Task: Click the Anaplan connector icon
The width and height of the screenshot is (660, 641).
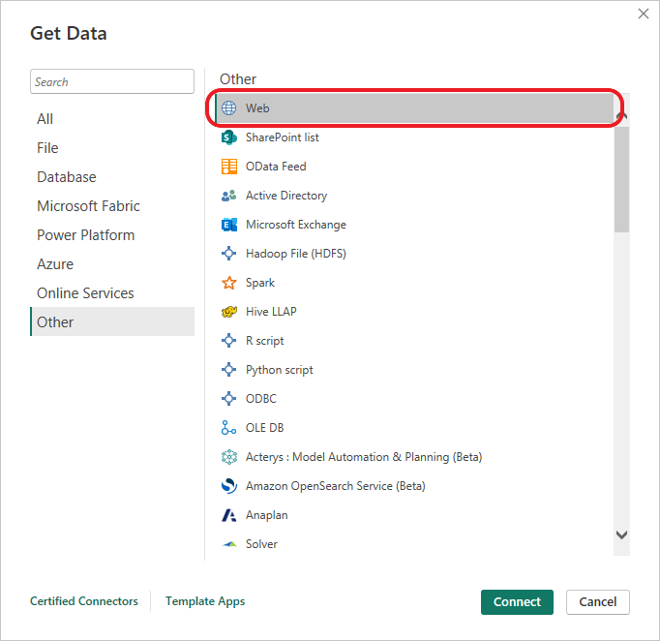Action: [229, 515]
